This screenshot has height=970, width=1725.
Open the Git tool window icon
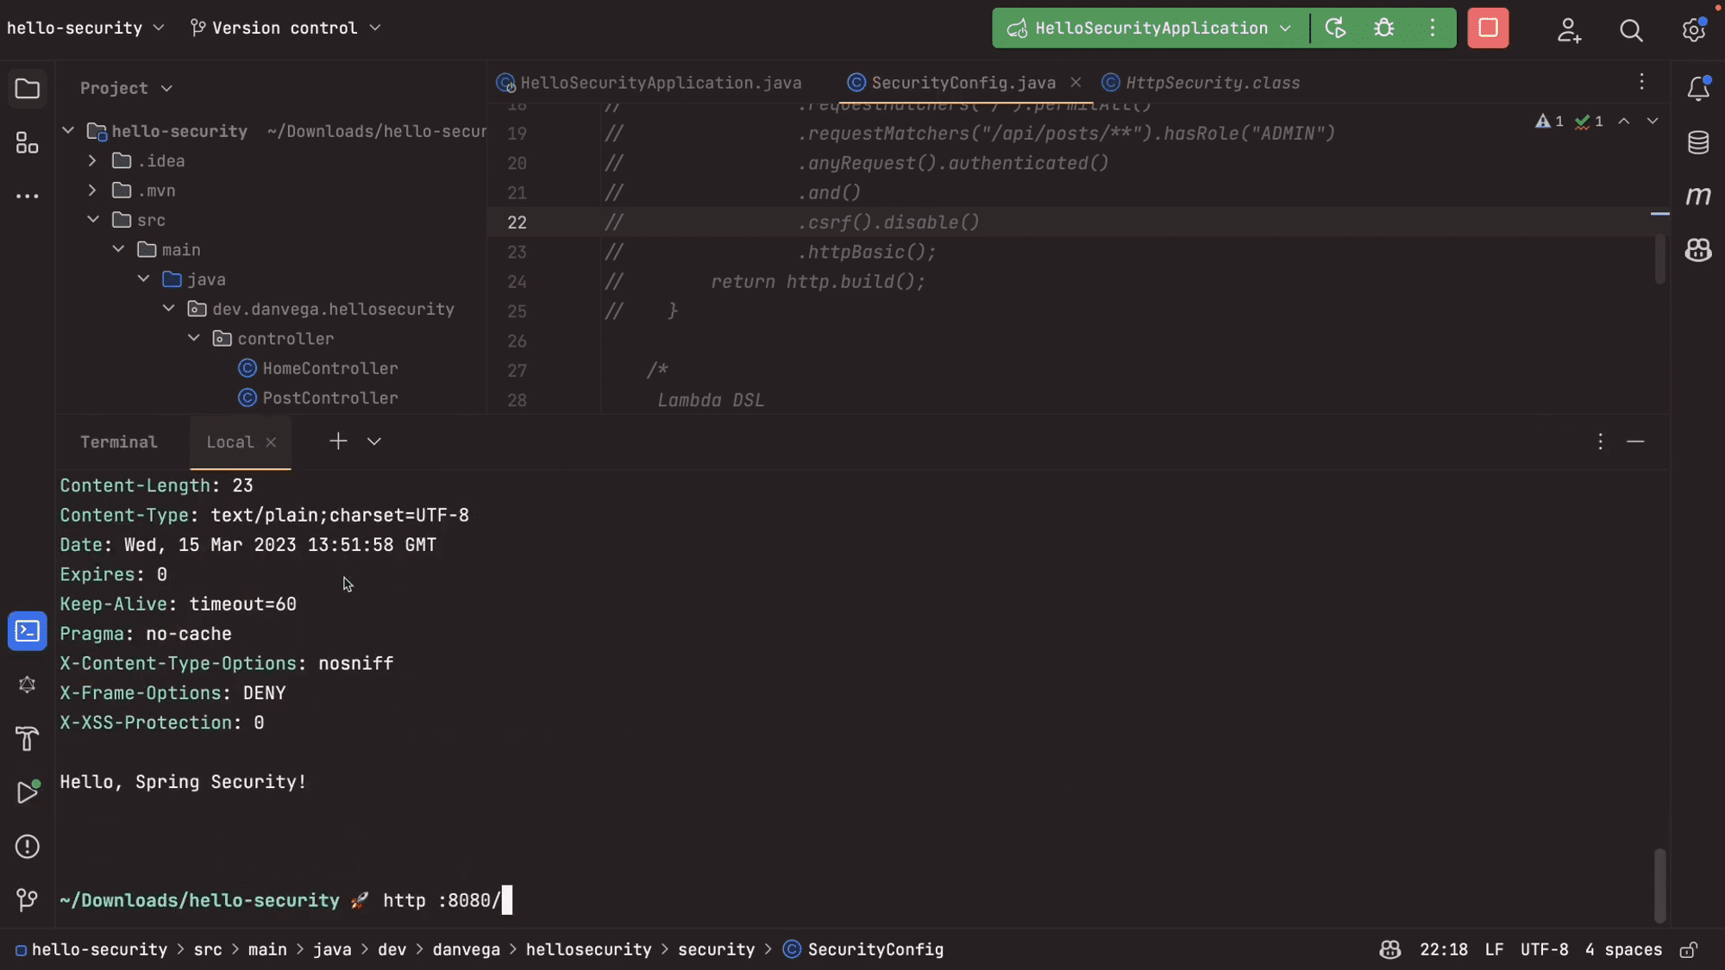click(x=27, y=900)
